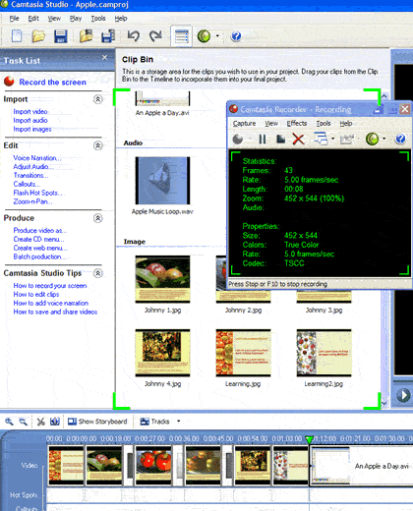The width and height of the screenshot is (413, 511).
Task: Click the red Record the screen ball icon
Action: (9, 82)
